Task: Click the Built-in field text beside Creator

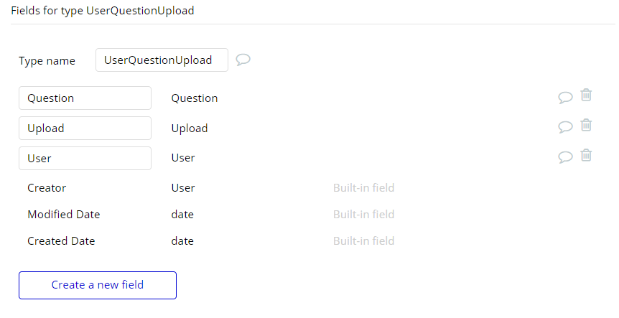Action: pos(363,188)
